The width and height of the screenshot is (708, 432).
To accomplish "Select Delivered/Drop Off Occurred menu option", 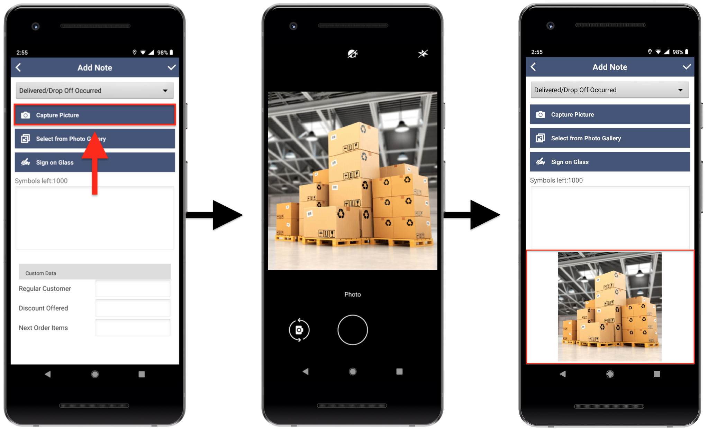I will point(96,91).
